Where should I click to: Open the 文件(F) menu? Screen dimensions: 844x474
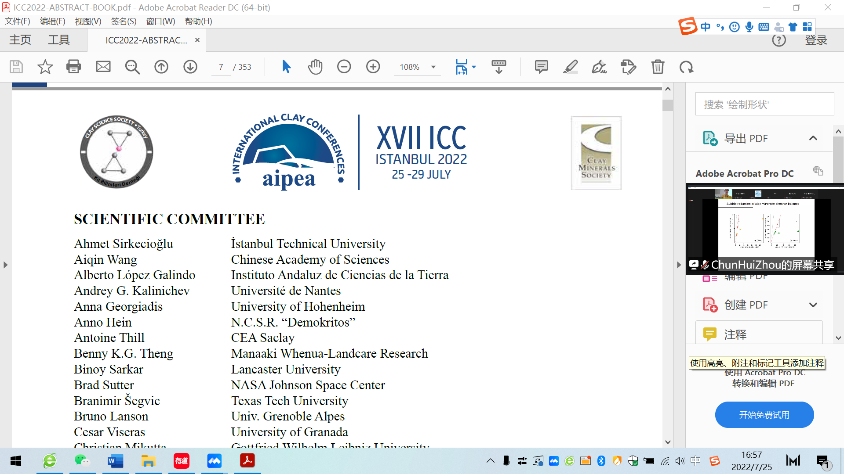18,22
